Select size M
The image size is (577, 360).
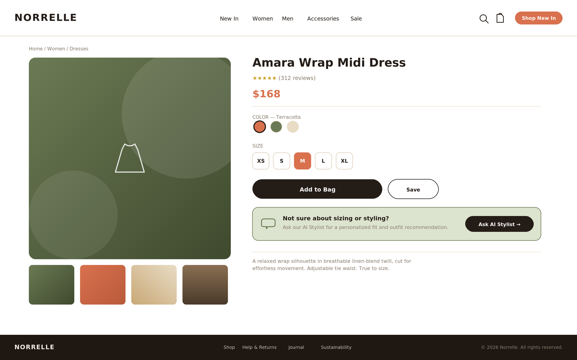tap(303, 161)
